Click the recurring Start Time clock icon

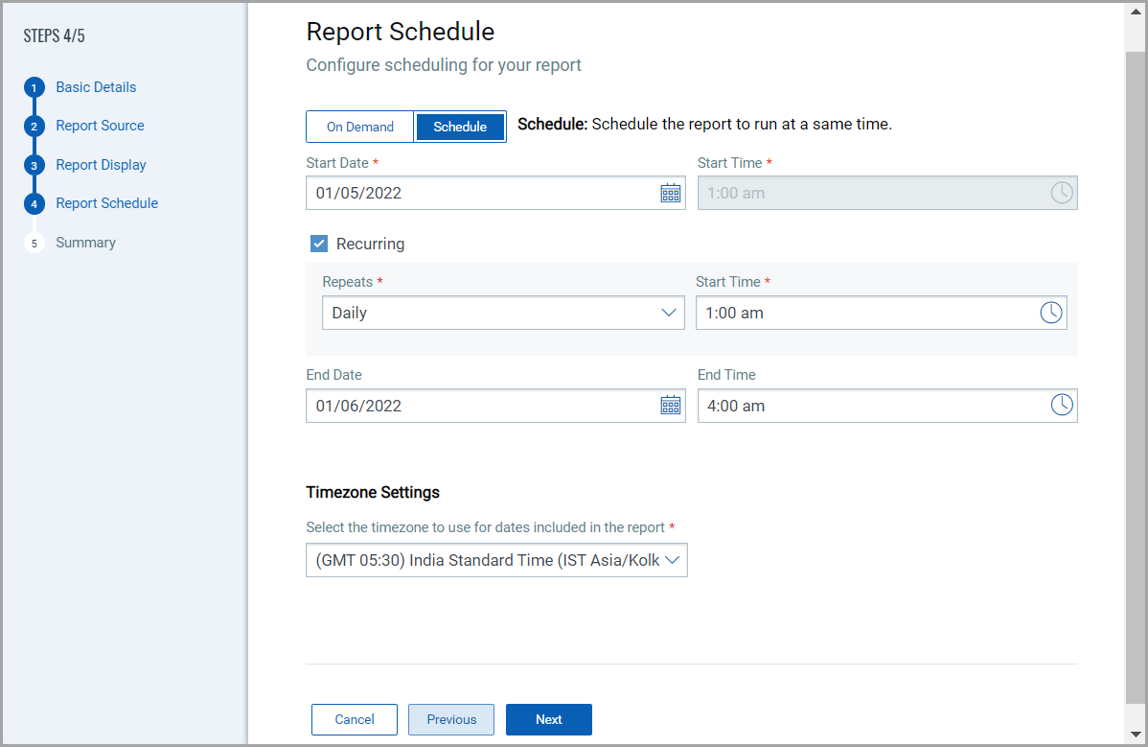[x=1050, y=313]
